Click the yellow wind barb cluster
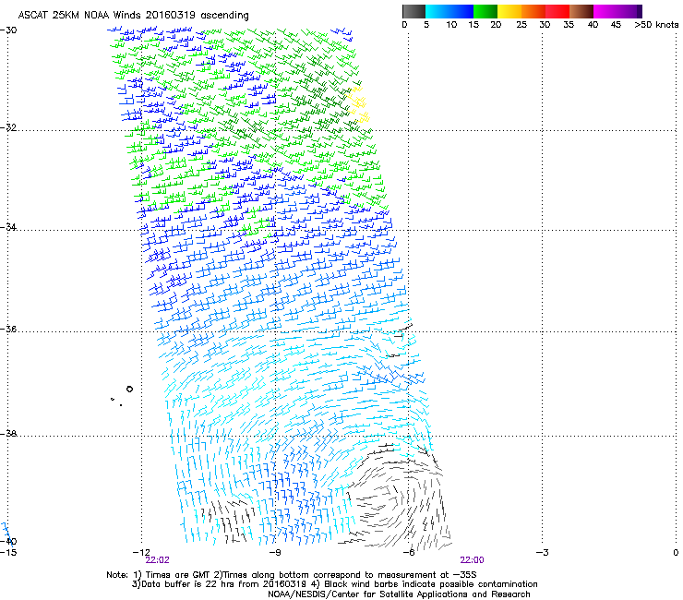This screenshot has width=683, height=600. coord(358,104)
